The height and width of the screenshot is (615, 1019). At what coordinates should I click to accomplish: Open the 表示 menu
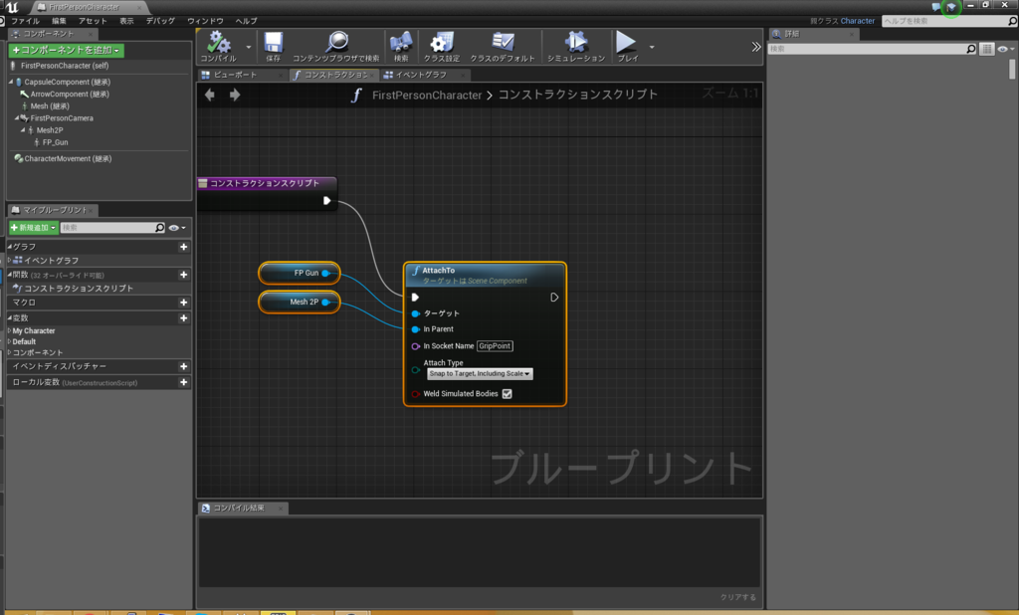coord(126,21)
